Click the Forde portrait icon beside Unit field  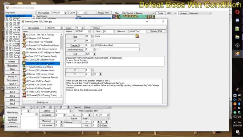click(x=137, y=36)
